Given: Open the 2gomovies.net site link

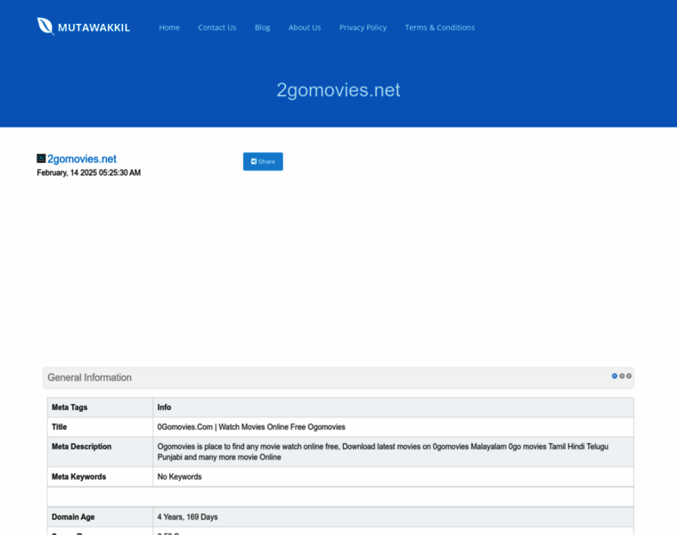Looking at the screenshot, I should pos(82,159).
